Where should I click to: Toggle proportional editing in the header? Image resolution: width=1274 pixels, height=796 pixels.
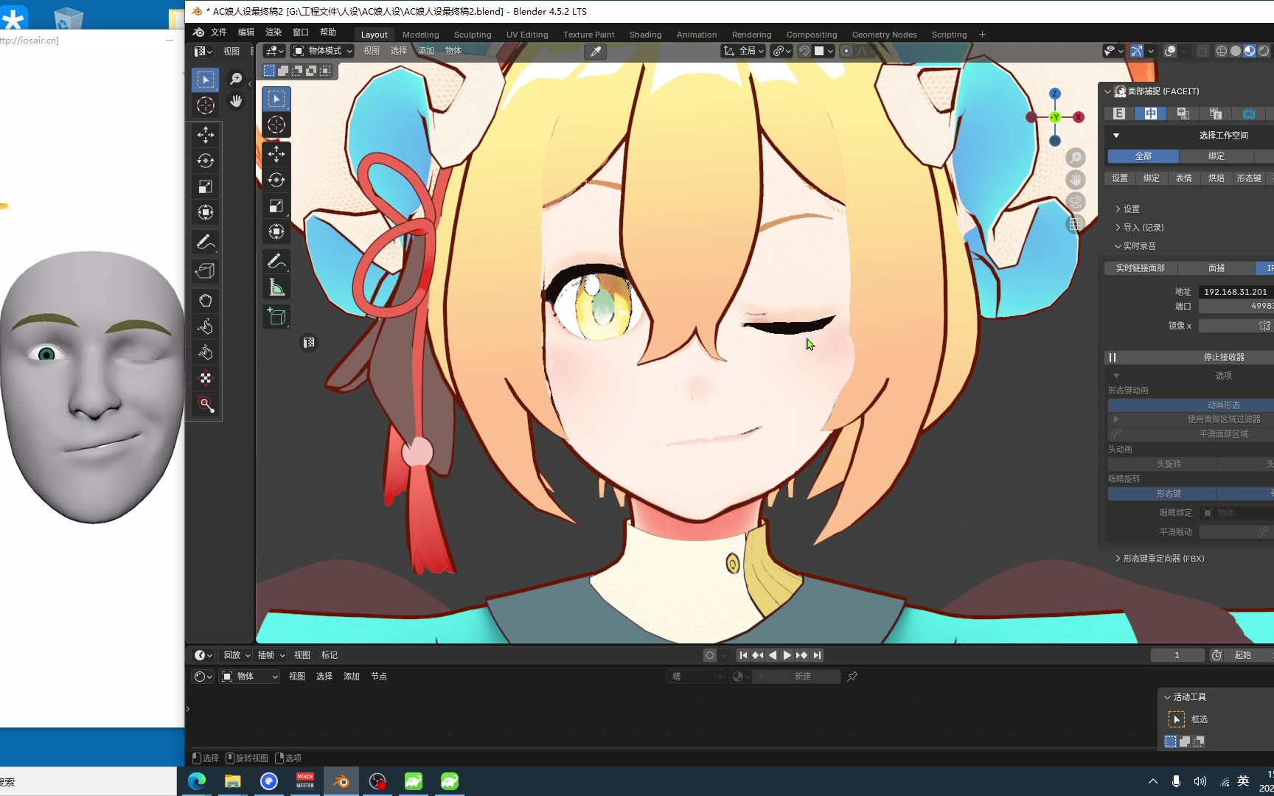pyautogui.click(x=846, y=51)
